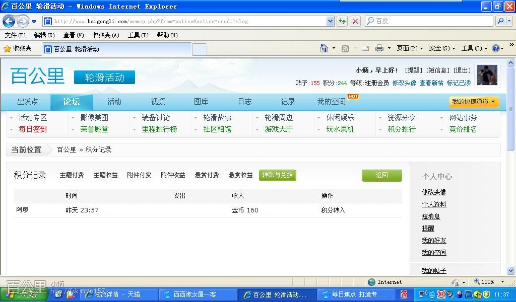Click the RSS feeds icon
The image size is (516, 302).
(345, 48)
